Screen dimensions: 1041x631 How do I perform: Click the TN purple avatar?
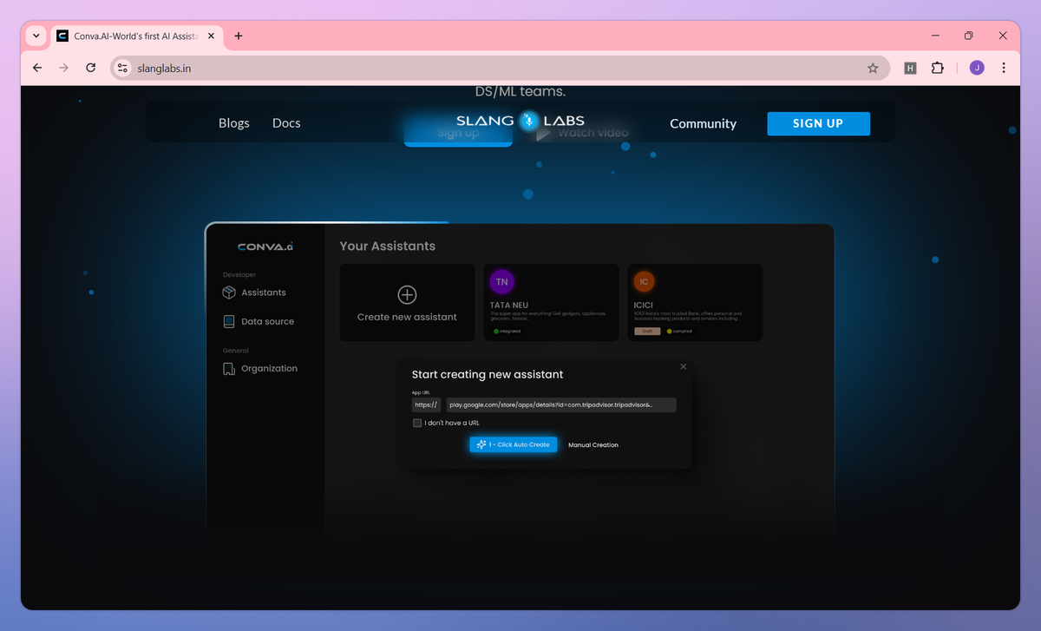501,282
